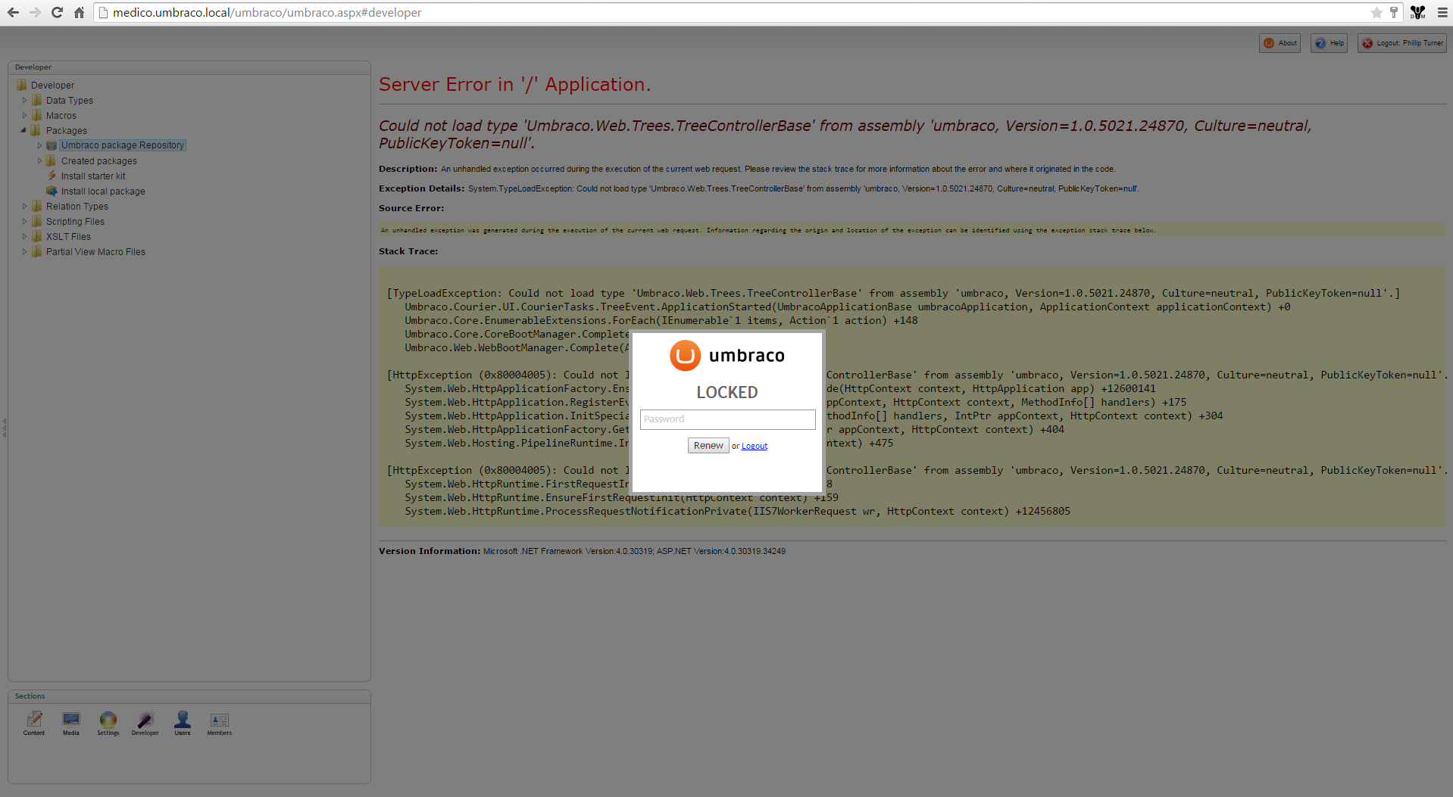Select Scripting Files tree item

(x=75, y=222)
